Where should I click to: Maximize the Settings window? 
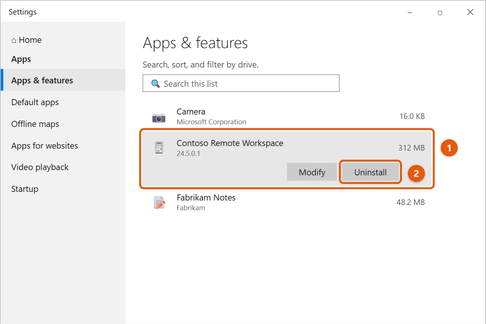click(x=440, y=12)
